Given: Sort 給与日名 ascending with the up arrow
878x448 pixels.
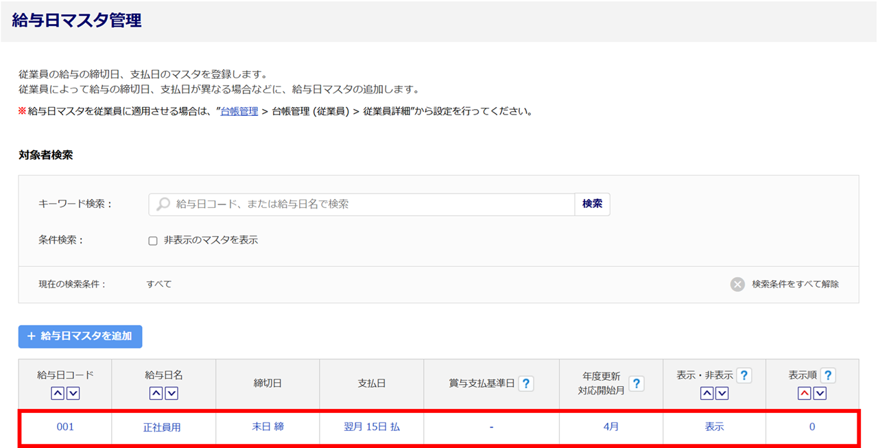Looking at the screenshot, I should click(x=156, y=394).
